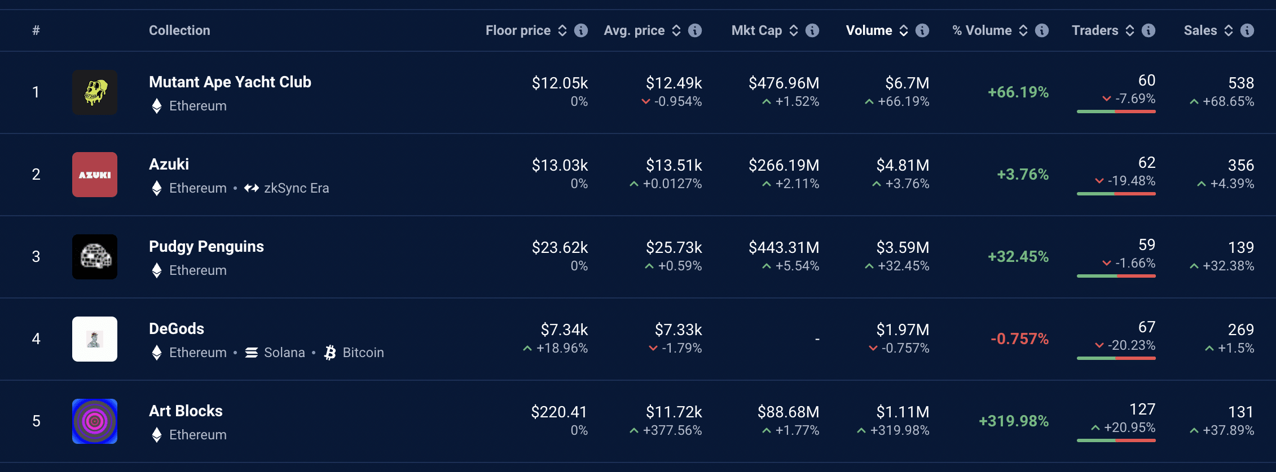The width and height of the screenshot is (1276, 472).
Task: Click the +319.98% value in % Volume column
Action: [1014, 421]
